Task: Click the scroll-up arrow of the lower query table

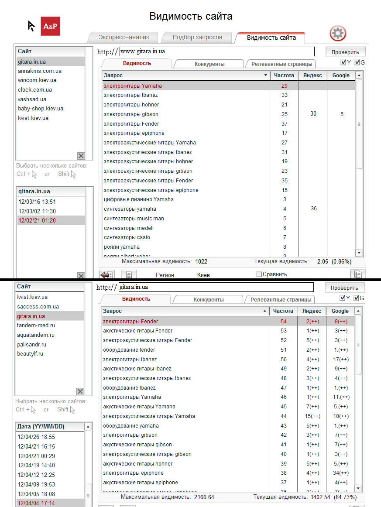Action: coord(358,311)
